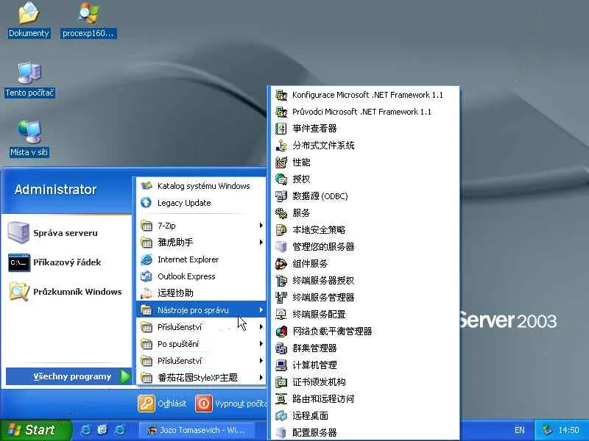Launch Outlook Express from programs list
589x441 pixels.
200,276
